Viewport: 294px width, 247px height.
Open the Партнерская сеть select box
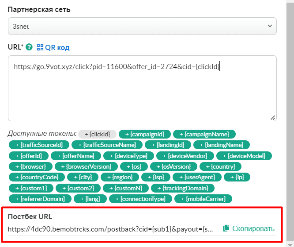pos(142,26)
